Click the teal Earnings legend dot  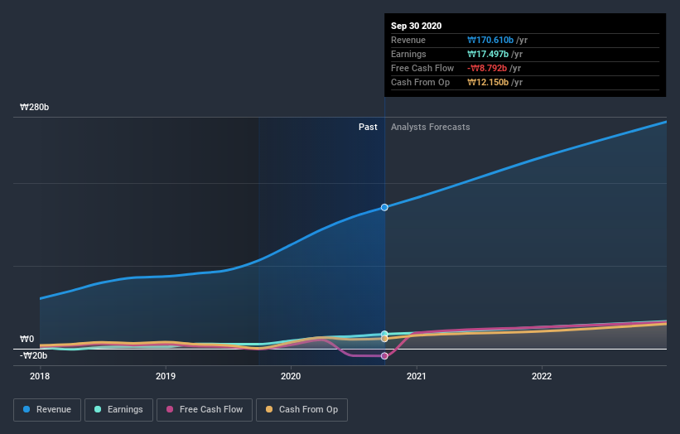[98, 409]
